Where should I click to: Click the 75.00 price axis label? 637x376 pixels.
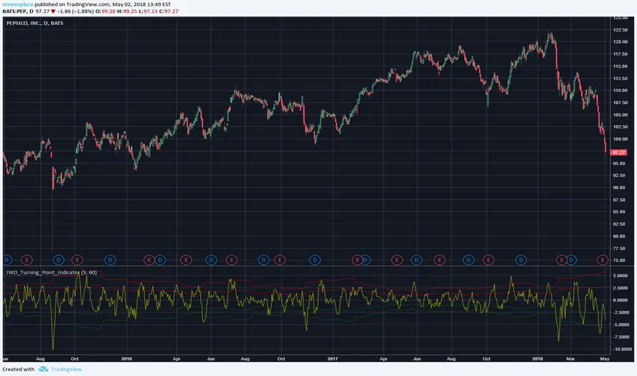coord(619,260)
